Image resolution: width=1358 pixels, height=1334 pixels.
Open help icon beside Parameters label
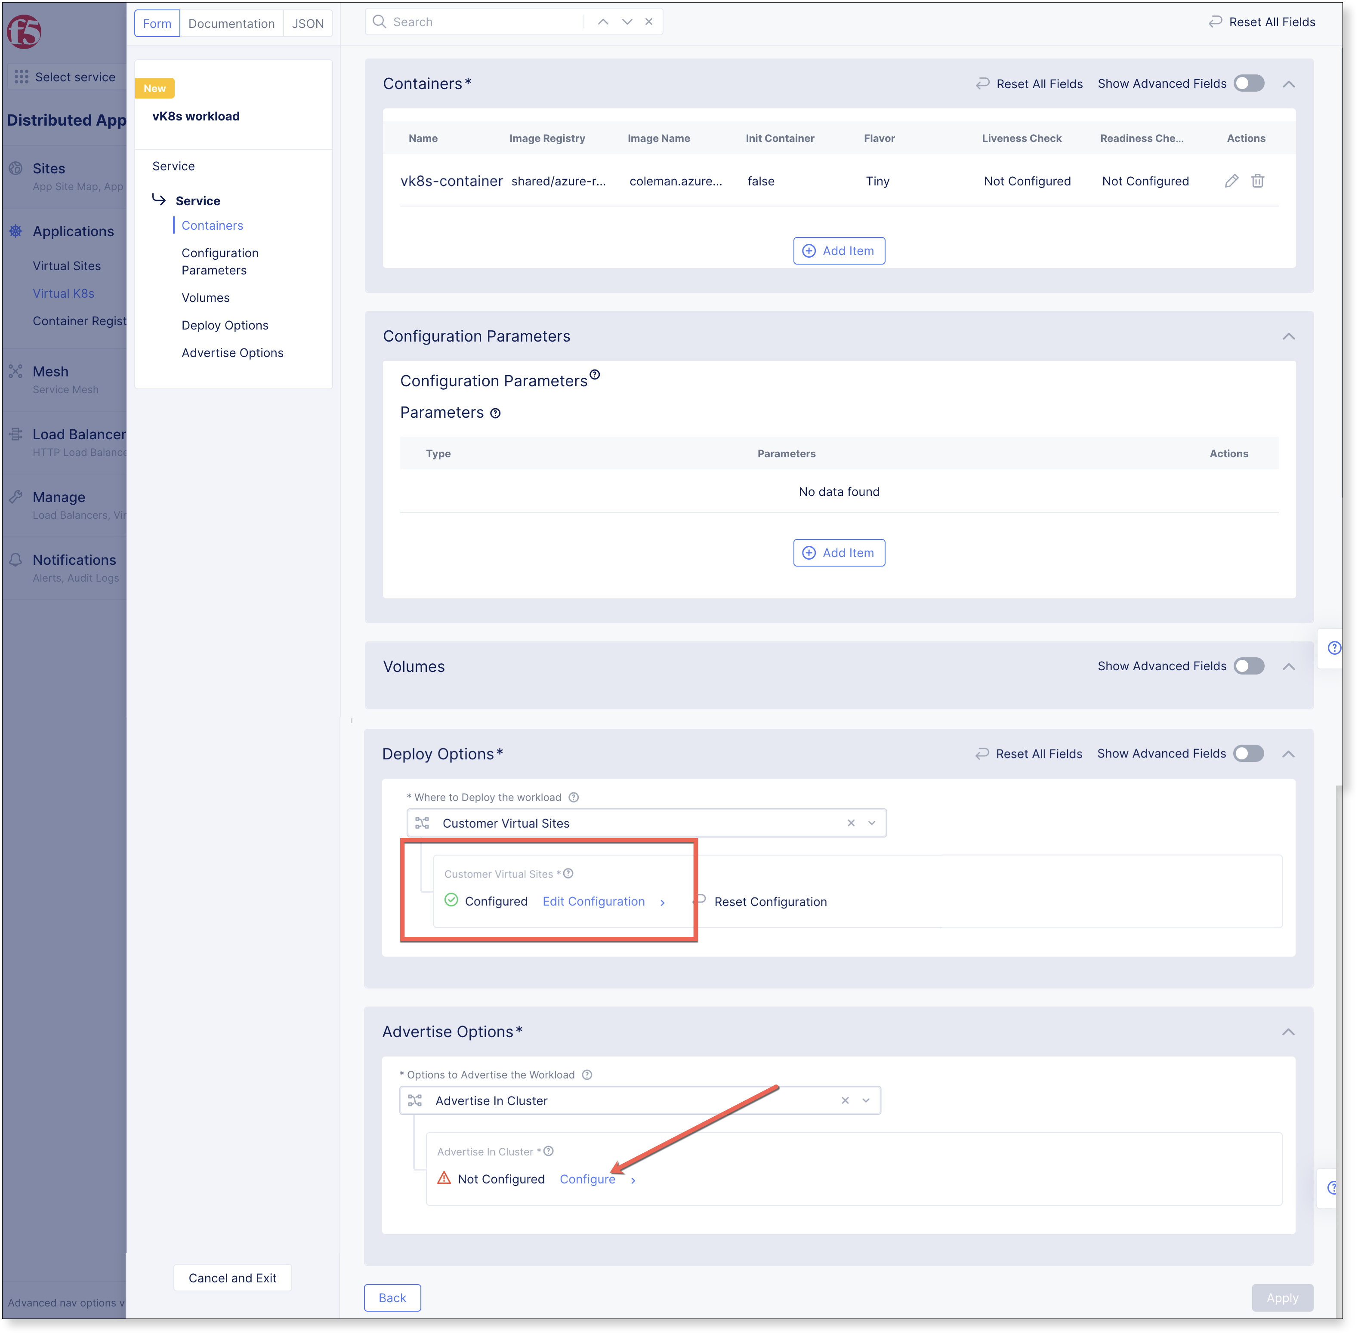[495, 413]
